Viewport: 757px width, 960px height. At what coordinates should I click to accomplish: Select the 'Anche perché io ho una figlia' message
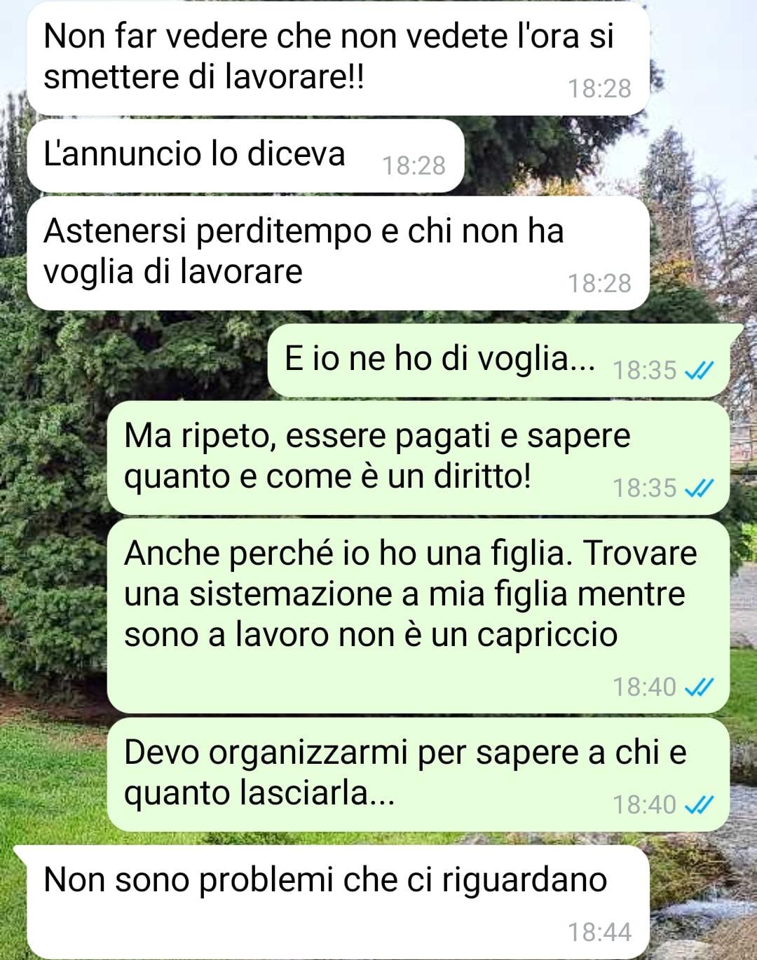[418, 616]
